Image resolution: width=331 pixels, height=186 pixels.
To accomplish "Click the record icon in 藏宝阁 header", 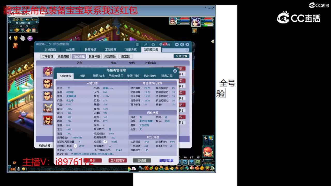I will 153,45.
